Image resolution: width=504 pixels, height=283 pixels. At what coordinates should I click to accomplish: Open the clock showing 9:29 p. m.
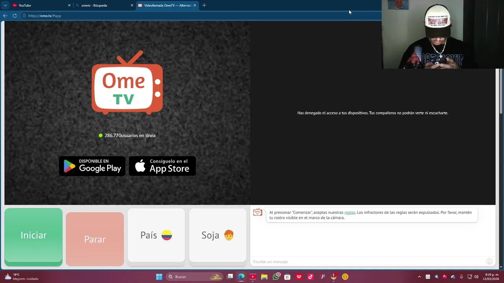click(491, 277)
